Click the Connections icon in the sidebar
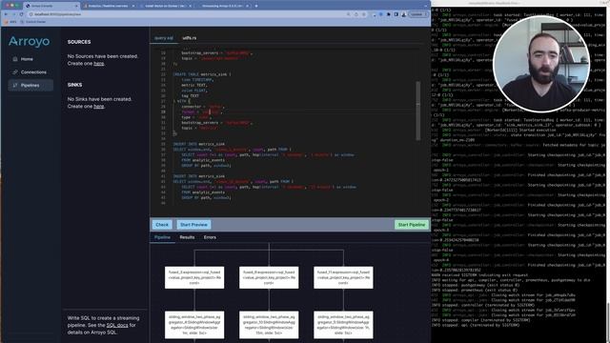The image size is (610, 343). pyautogui.click(x=15, y=72)
